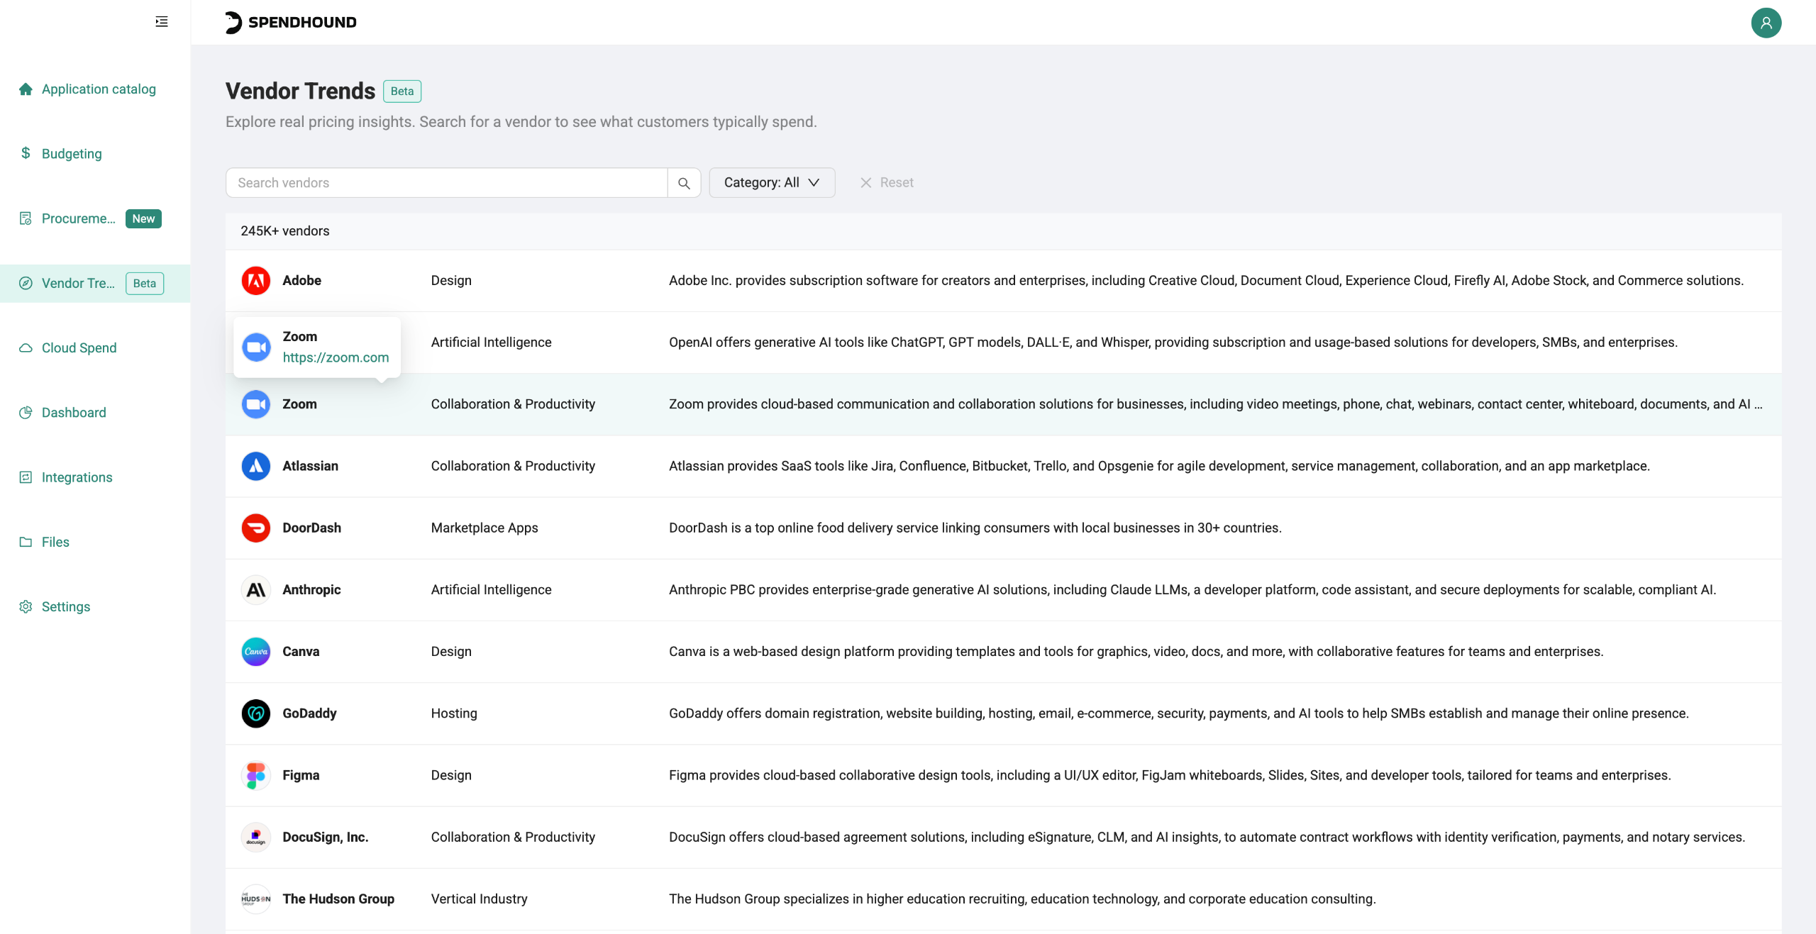
Task: Click Artificial Intelligence in Anthropic row
Action: coord(491,589)
